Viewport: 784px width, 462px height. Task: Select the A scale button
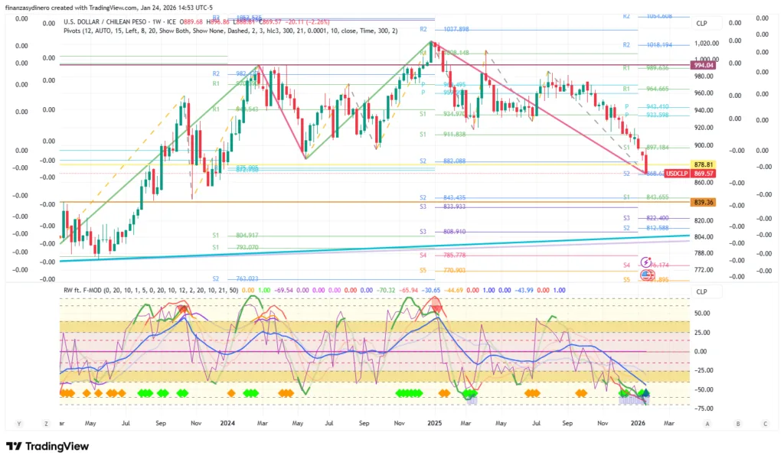pos(707,423)
